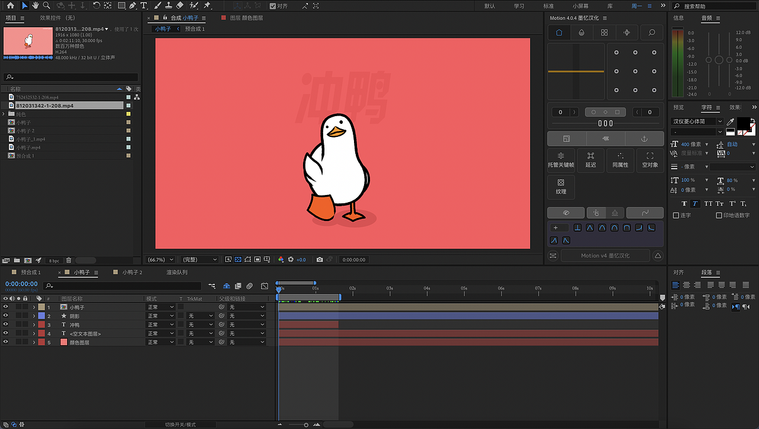Delete selected item with trash icon
The image size is (759, 429).
[69, 260]
